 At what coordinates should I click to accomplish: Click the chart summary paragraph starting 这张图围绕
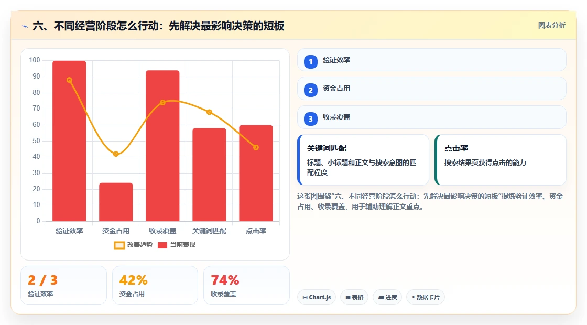[430, 201]
